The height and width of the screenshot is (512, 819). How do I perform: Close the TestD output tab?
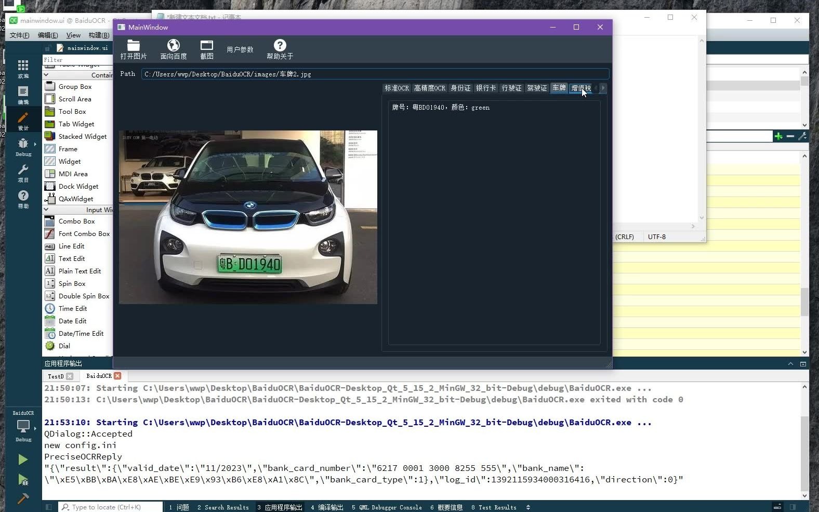click(70, 376)
